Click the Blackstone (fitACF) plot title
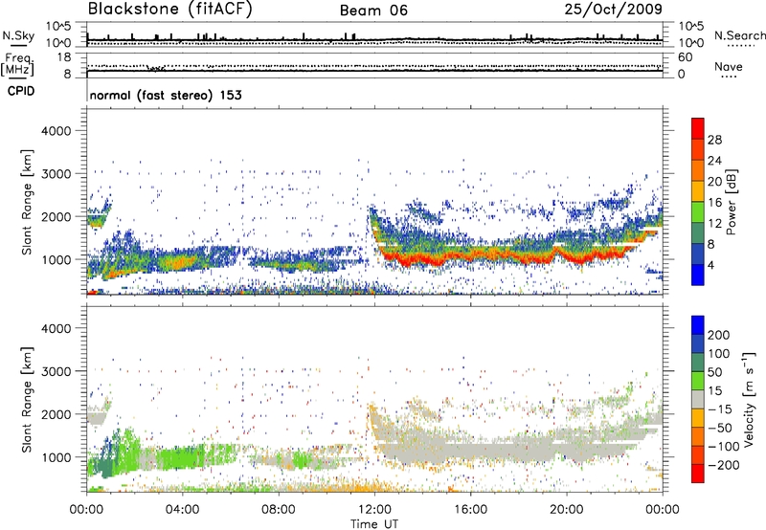This screenshot has height=530, width=766. click(x=170, y=9)
